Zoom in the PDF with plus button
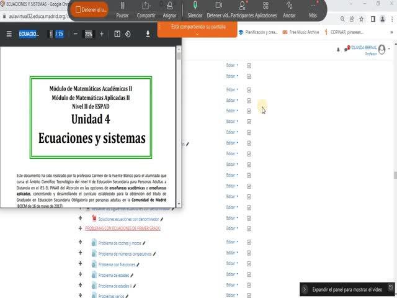 pos(102,34)
